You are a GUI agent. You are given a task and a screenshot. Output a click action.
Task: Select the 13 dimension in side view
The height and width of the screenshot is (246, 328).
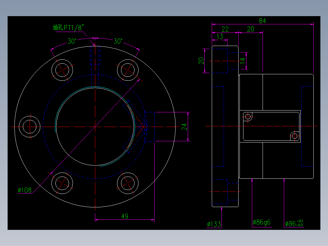[x=220, y=37]
